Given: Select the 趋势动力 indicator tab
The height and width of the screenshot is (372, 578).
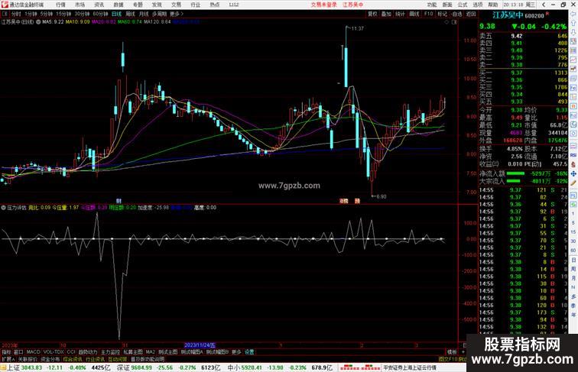Looking at the screenshot, I should pyautogui.click(x=88, y=352).
